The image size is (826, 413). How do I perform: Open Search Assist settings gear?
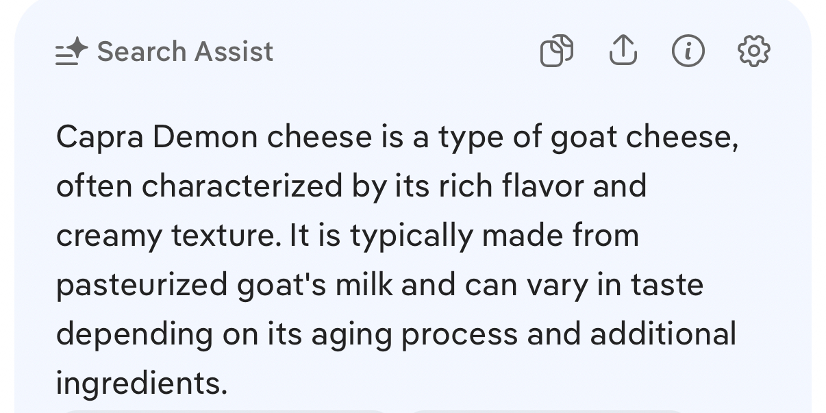pyautogui.click(x=753, y=51)
